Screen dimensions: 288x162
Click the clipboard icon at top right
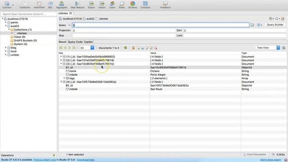[283, 18]
